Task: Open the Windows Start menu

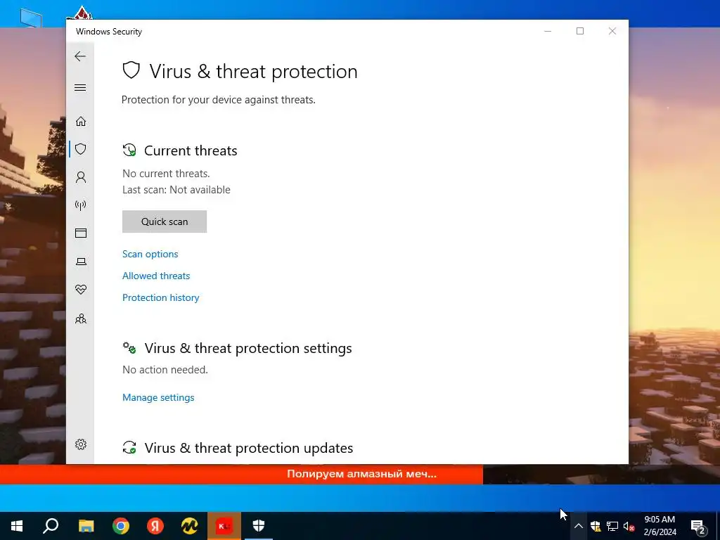Action: tap(17, 526)
